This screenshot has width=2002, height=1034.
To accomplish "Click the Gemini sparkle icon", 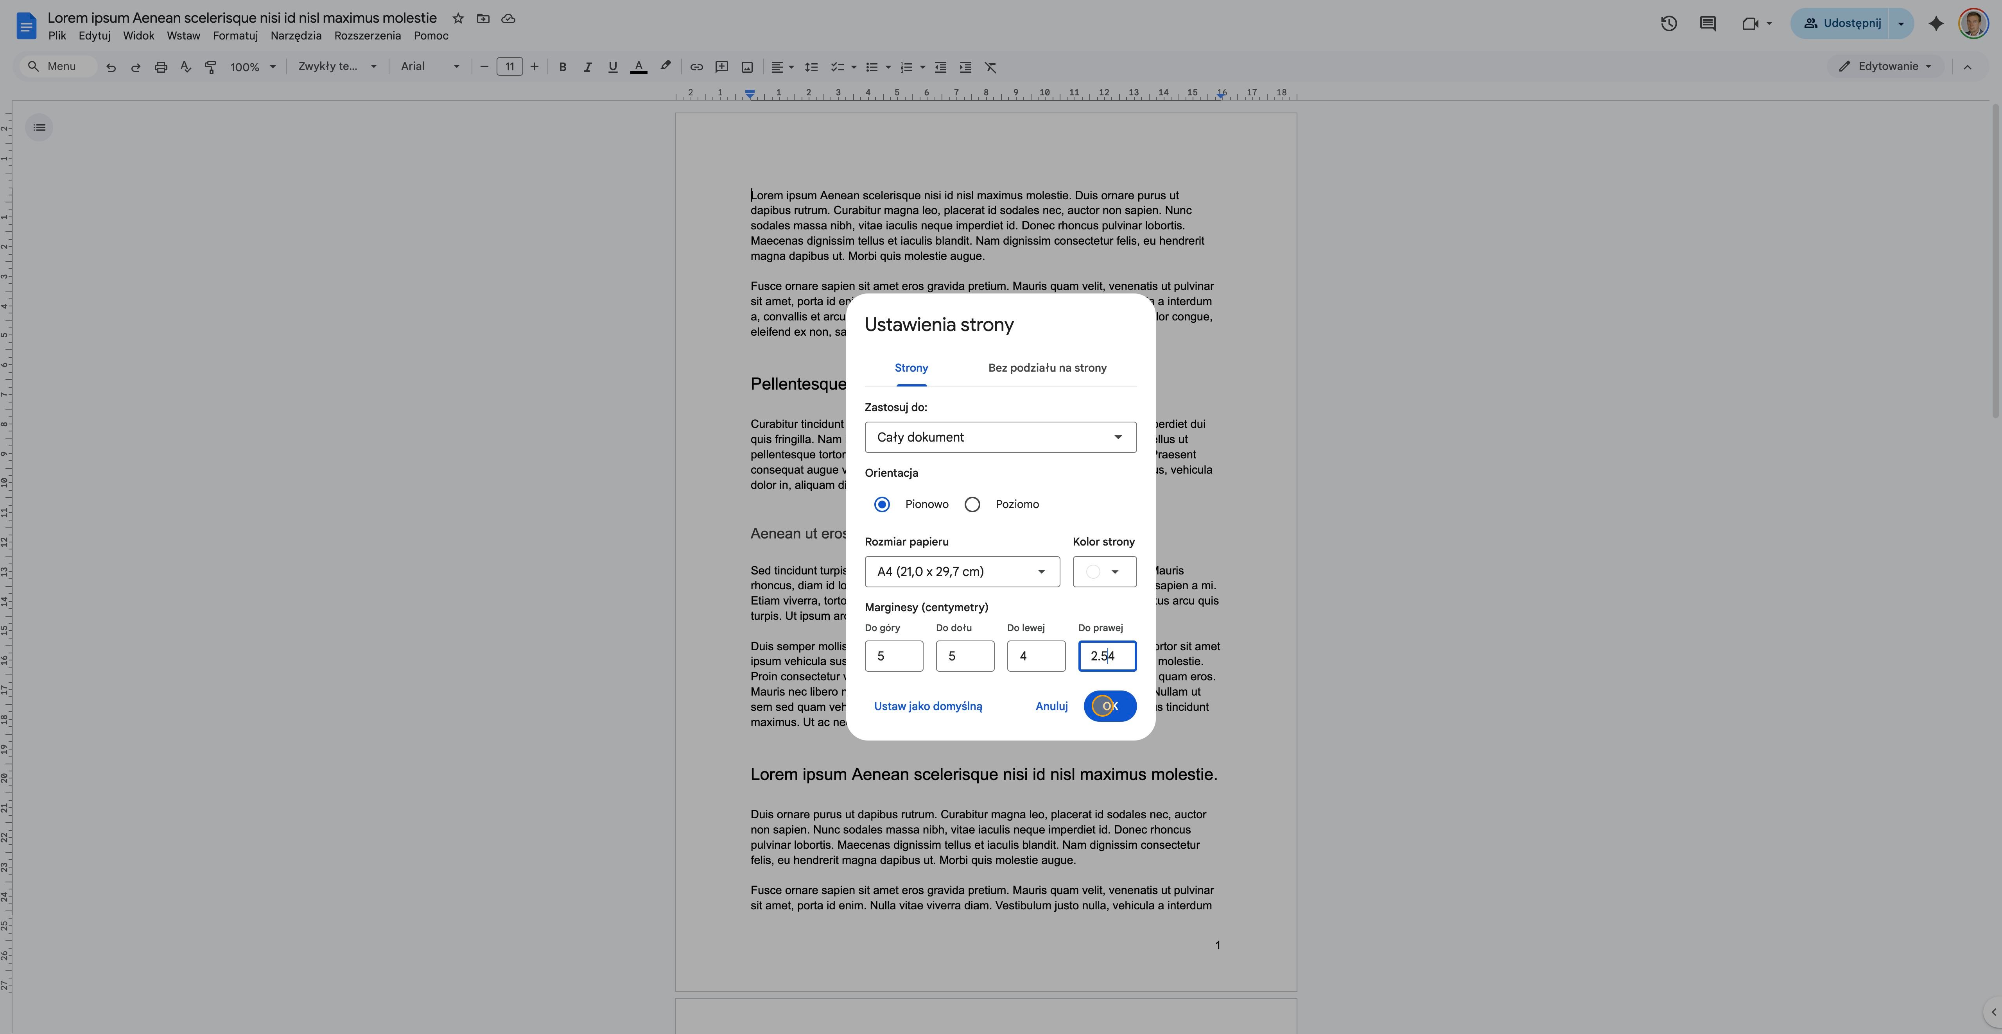I will tap(1936, 23).
